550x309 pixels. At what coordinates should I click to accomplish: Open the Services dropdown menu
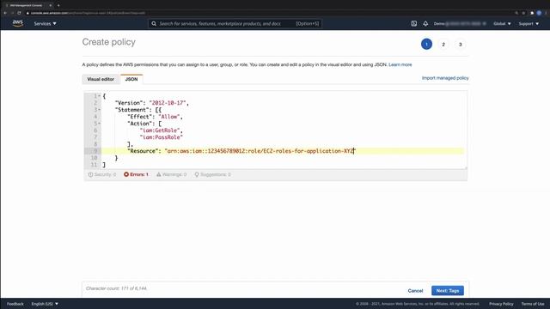(x=45, y=23)
